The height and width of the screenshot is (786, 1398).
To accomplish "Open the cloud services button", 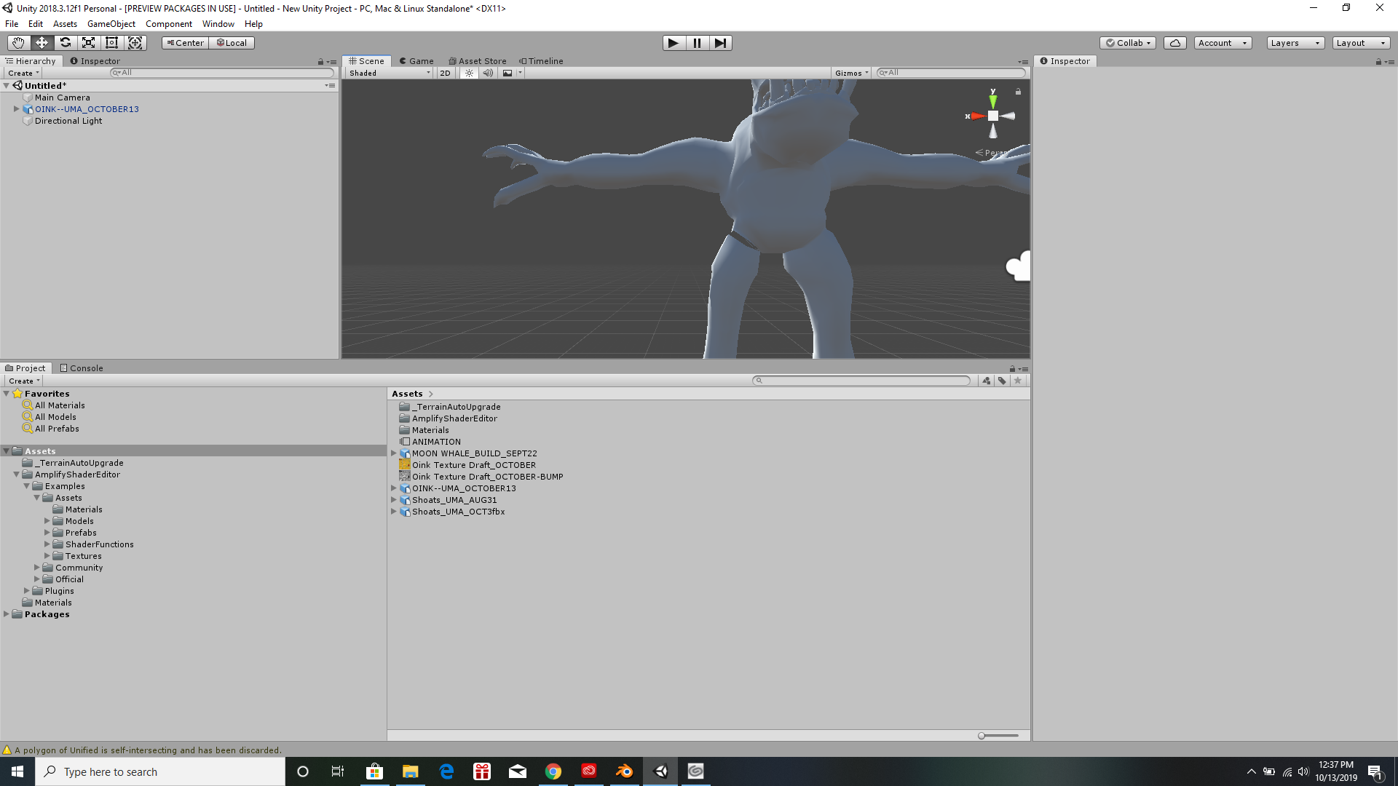I will pos(1174,43).
